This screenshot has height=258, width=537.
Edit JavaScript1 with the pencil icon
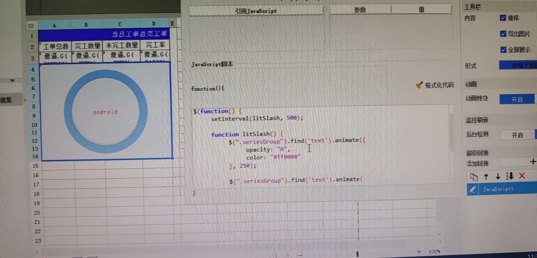tap(473, 189)
